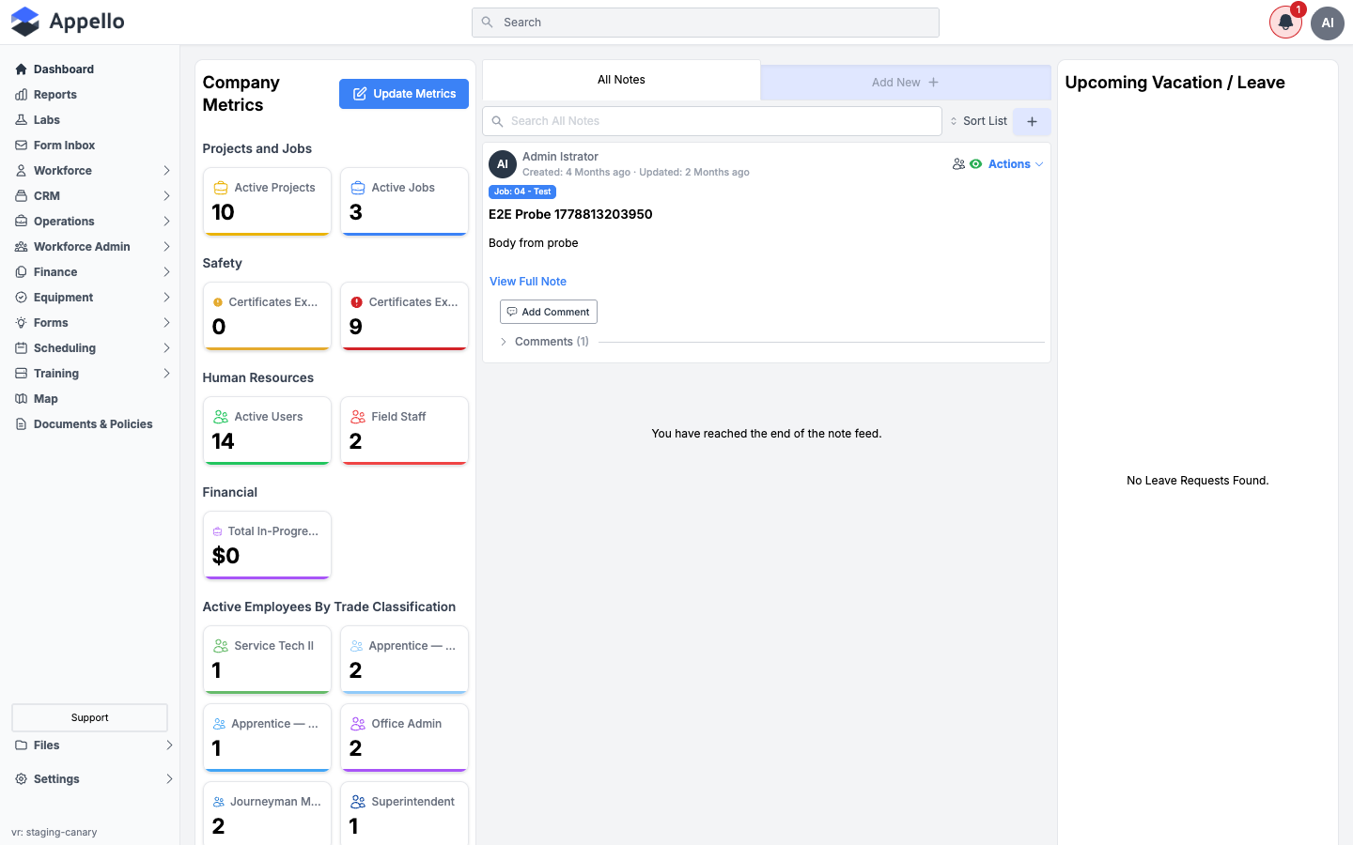Click the Settings gear icon
The image size is (1353, 845).
click(21, 779)
